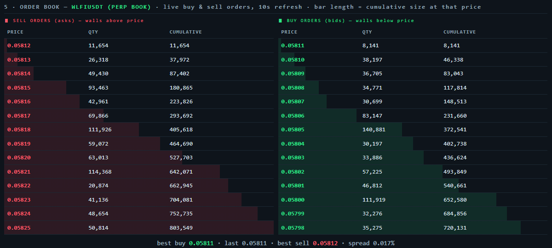This screenshot has height=248, width=552.
Task: Click ask cumulative value 405,618
Action: coord(181,130)
